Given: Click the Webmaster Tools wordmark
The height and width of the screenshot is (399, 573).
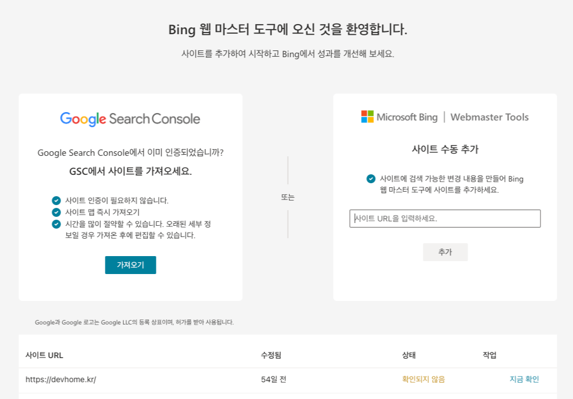Looking at the screenshot, I should click(x=490, y=118).
